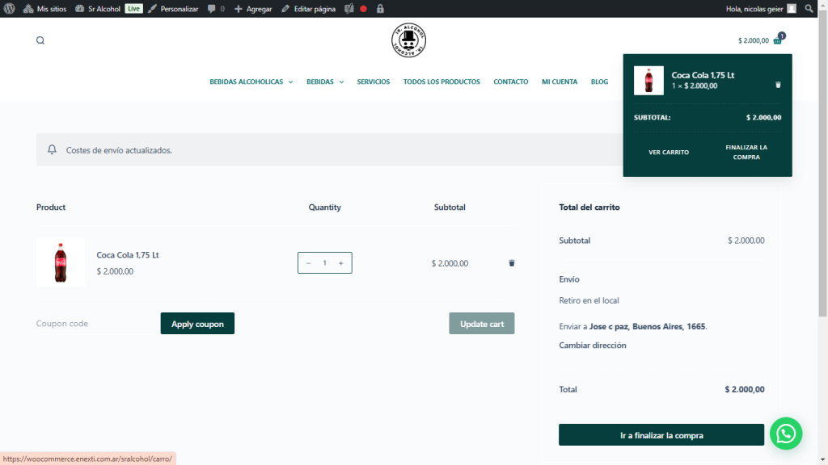Visit the BLOG page
828x465 pixels.
[x=599, y=82]
